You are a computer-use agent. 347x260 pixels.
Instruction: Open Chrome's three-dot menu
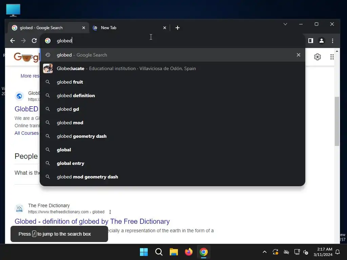pyautogui.click(x=332, y=41)
